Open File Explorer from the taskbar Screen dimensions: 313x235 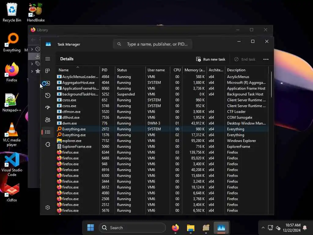(191, 228)
